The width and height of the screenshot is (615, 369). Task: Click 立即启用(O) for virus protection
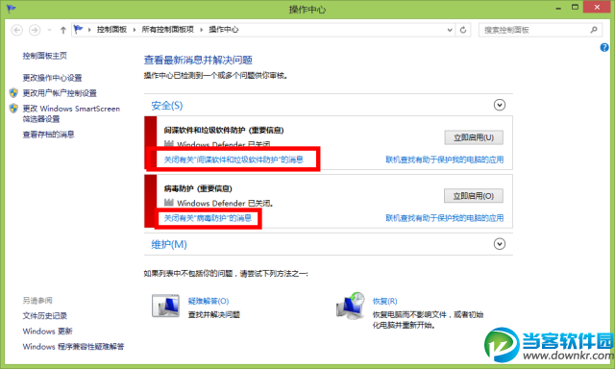point(474,196)
